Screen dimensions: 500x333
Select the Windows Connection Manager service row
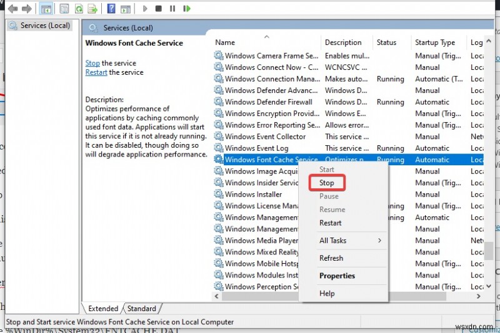pos(349,79)
